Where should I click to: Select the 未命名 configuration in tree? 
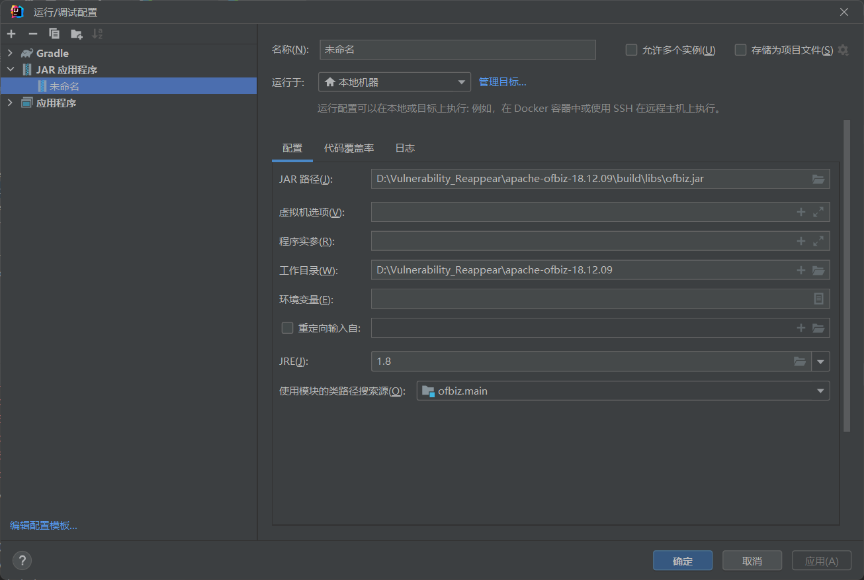pyautogui.click(x=128, y=86)
